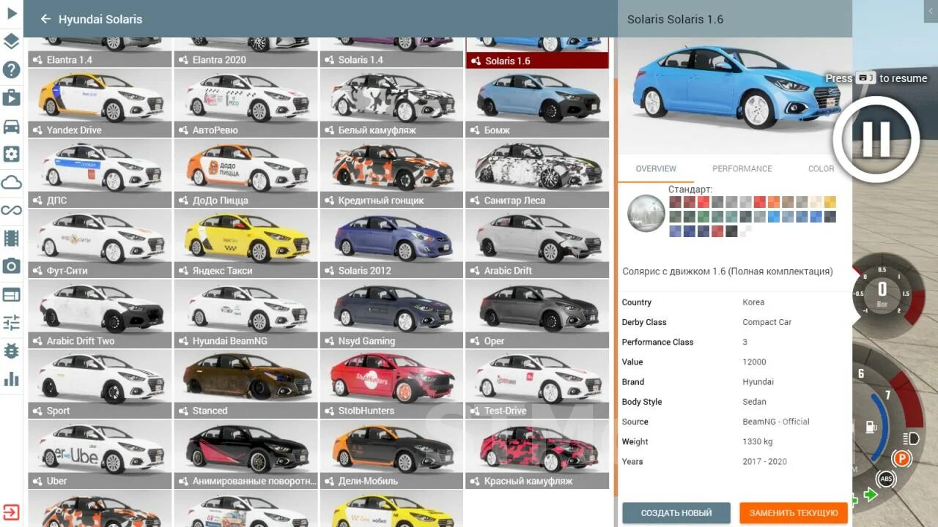Select the Красный камуфляж car config
The width and height of the screenshot is (938, 527).
(x=537, y=455)
